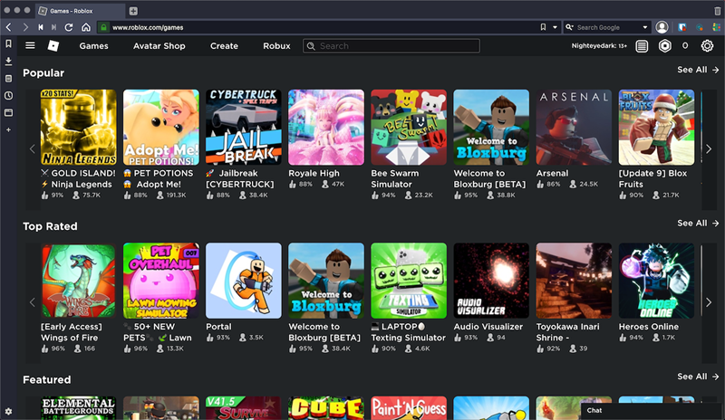725x420 pixels.
Task: Open the browser History clock panel
Action: (x=8, y=95)
